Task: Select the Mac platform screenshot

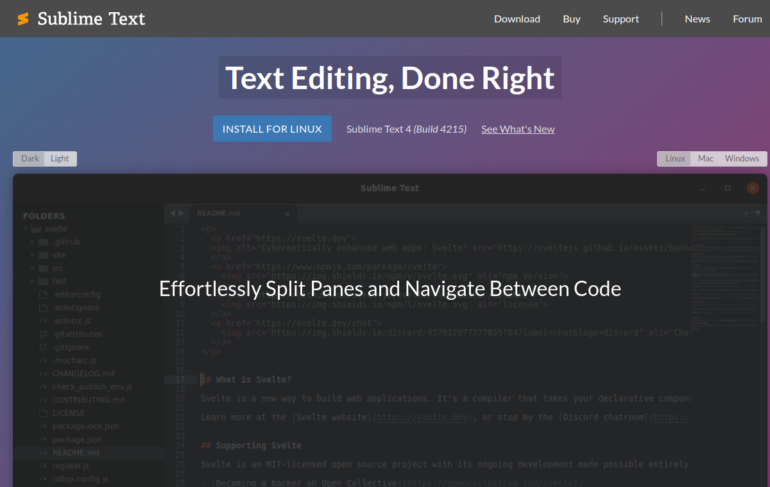Action: pos(706,159)
